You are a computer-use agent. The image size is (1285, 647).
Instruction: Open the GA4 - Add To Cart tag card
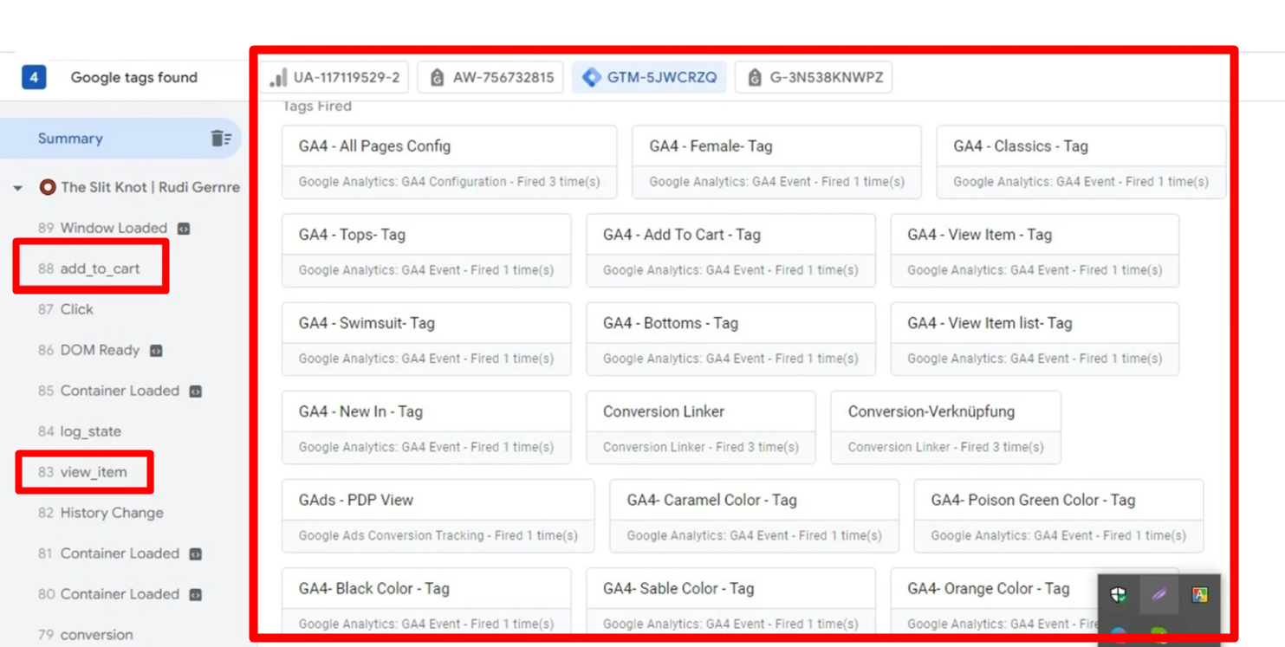pyautogui.click(x=730, y=250)
